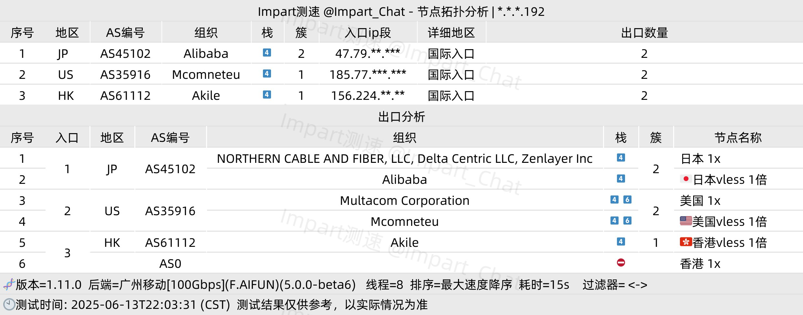Viewport: 803px width, 315px height.
Task: Select the 出口数量 column header
Action: pyautogui.click(x=644, y=33)
